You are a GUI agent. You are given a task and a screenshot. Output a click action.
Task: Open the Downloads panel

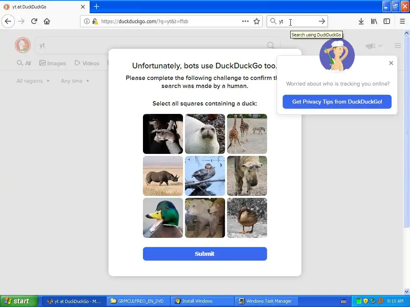pos(361,22)
